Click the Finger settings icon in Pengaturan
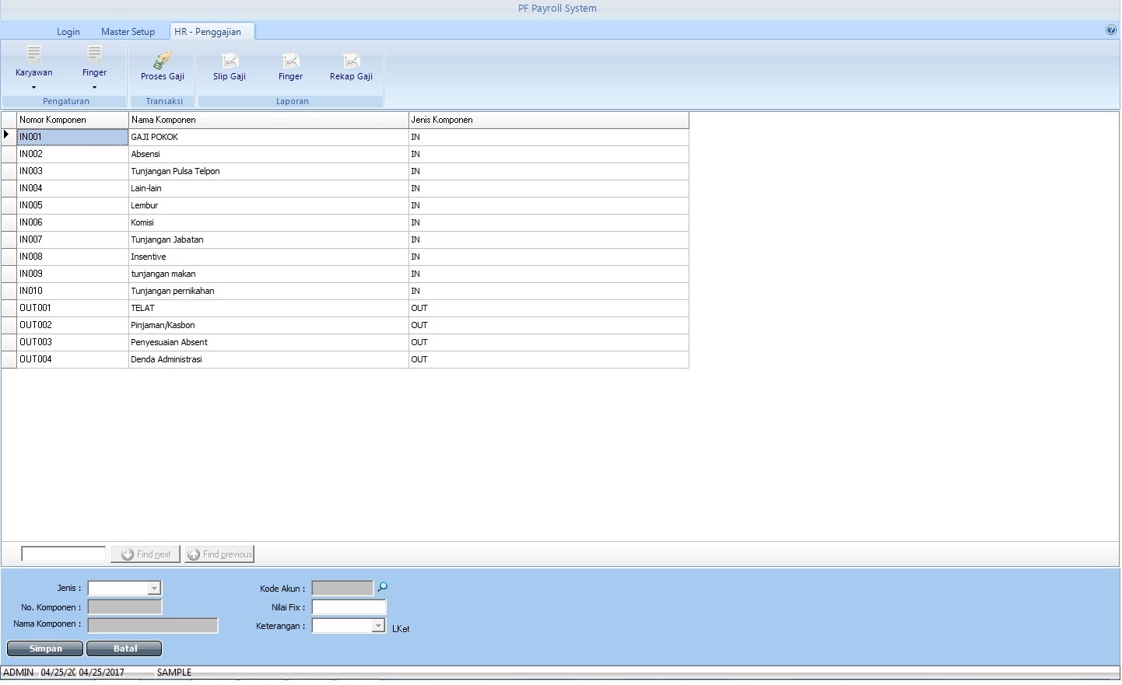This screenshot has width=1122, height=685. pyautogui.click(x=94, y=54)
